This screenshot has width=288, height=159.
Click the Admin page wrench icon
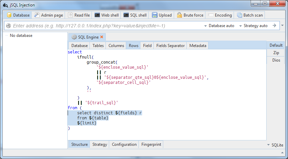37,15
